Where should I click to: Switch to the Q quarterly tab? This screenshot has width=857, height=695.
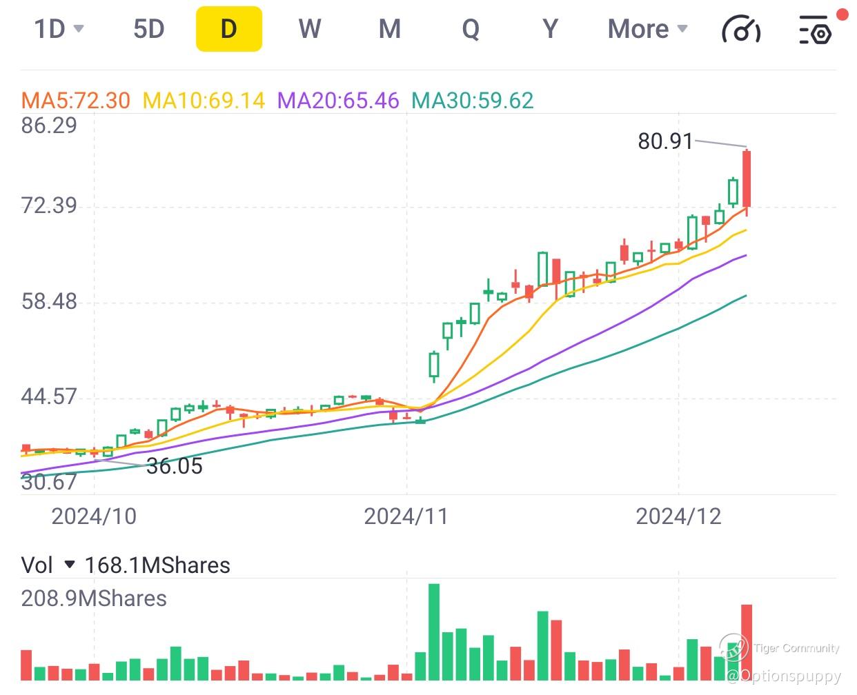[471, 29]
